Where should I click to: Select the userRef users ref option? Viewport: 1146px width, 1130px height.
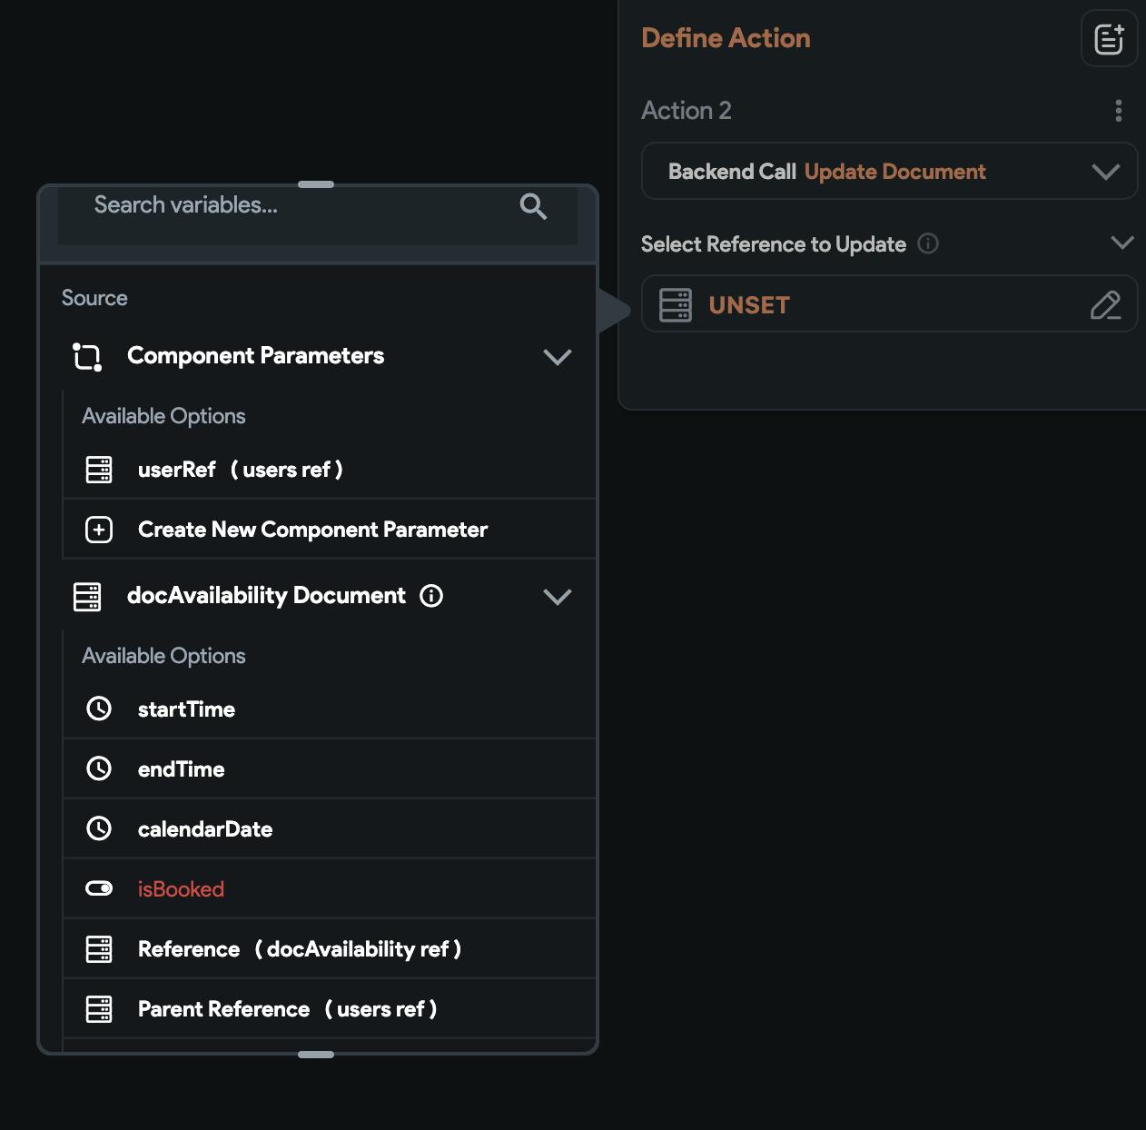pyautogui.click(x=240, y=470)
